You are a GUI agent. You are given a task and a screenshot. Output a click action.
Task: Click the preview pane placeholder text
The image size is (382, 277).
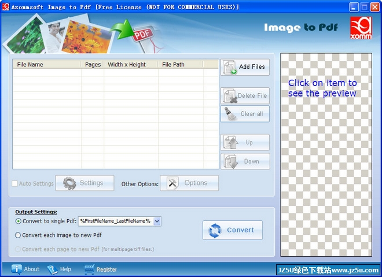pyautogui.click(x=322, y=88)
